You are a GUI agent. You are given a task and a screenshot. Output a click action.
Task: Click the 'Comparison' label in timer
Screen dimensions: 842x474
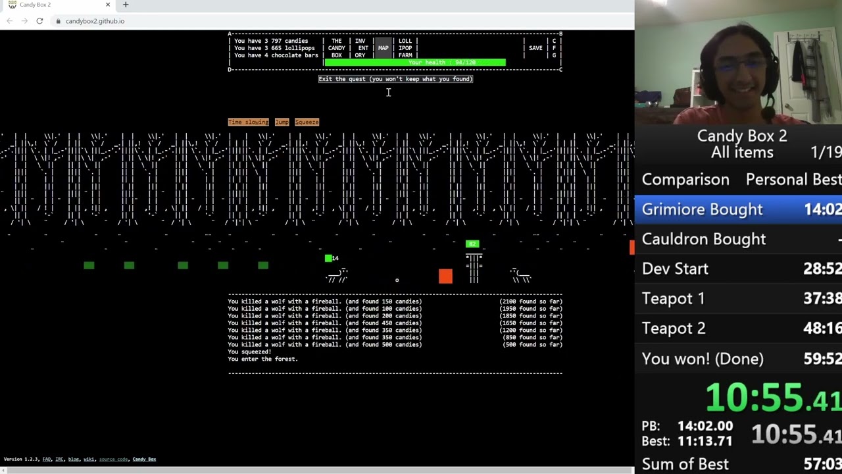(685, 180)
